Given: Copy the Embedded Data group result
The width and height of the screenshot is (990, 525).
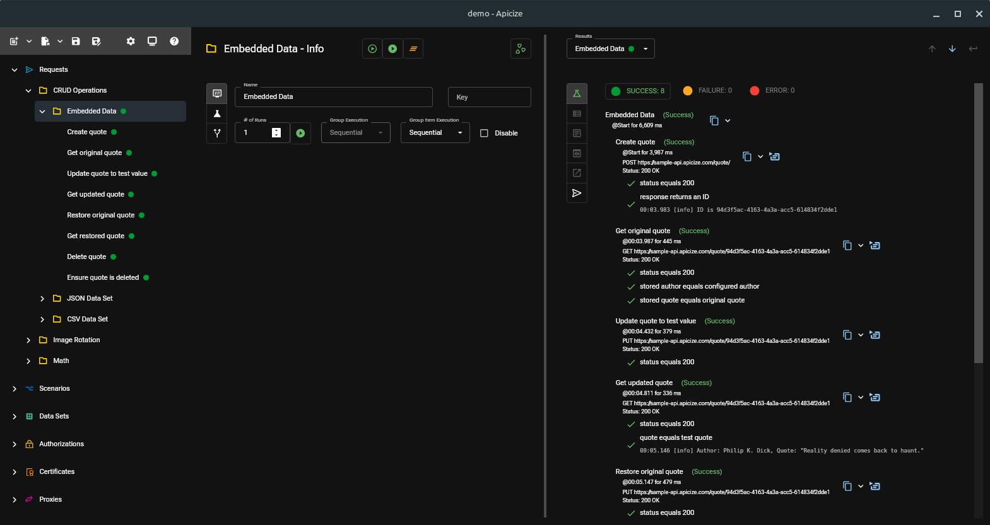Looking at the screenshot, I should (714, 120).
